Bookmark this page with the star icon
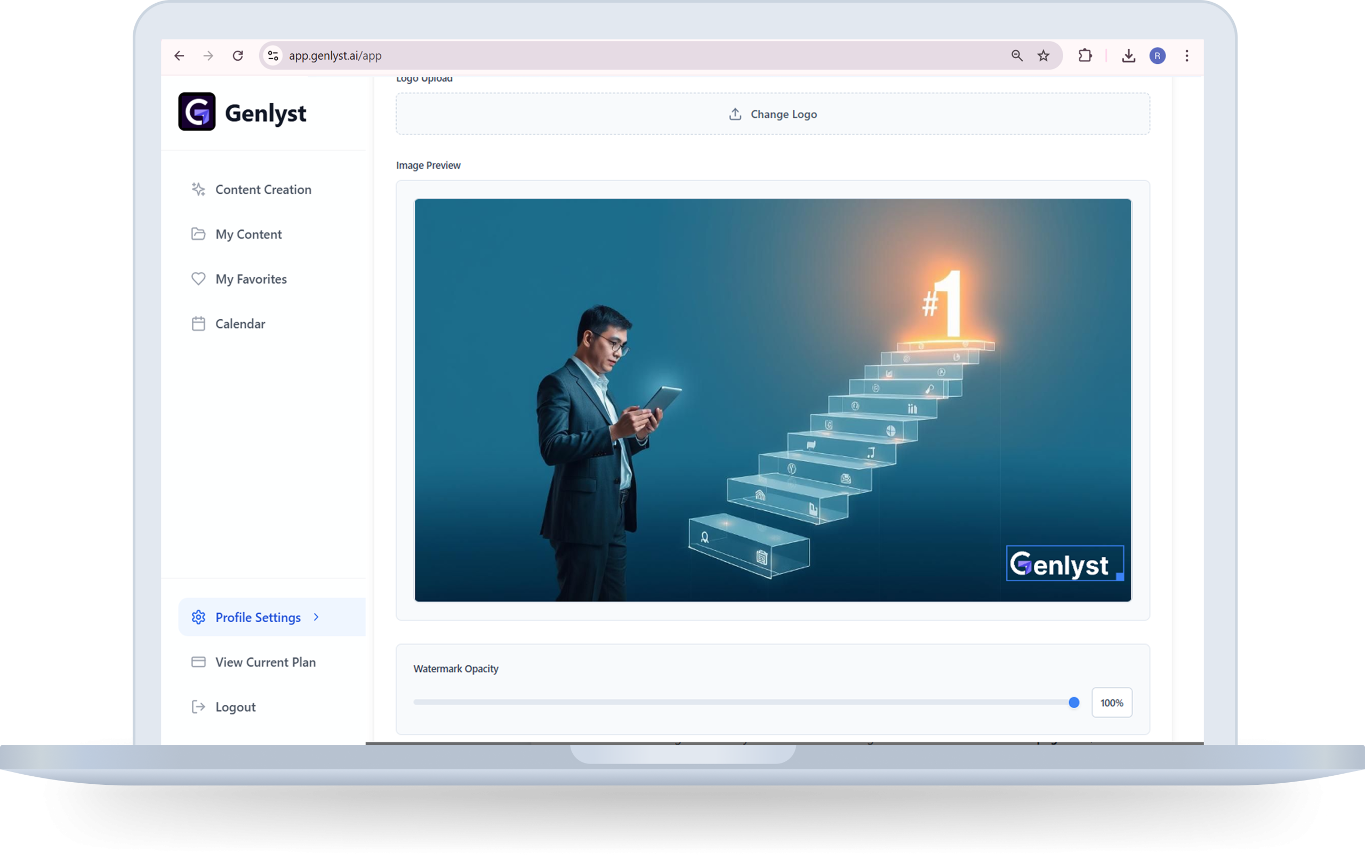The image size is (1365, 860). tap(1043, 55)
